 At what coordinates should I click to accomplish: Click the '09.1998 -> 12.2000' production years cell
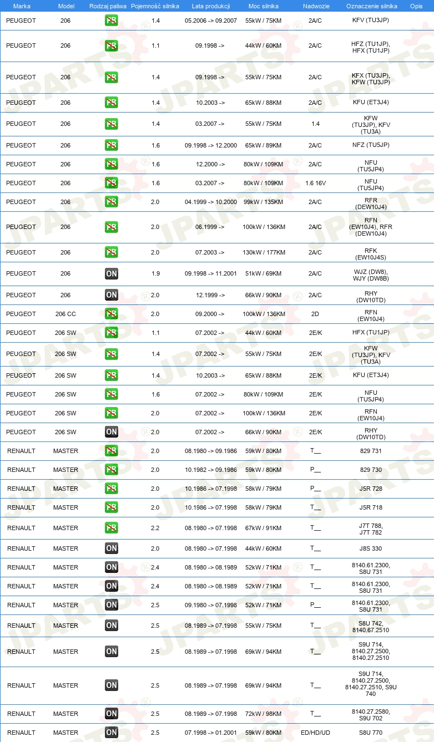pos(211,146)
